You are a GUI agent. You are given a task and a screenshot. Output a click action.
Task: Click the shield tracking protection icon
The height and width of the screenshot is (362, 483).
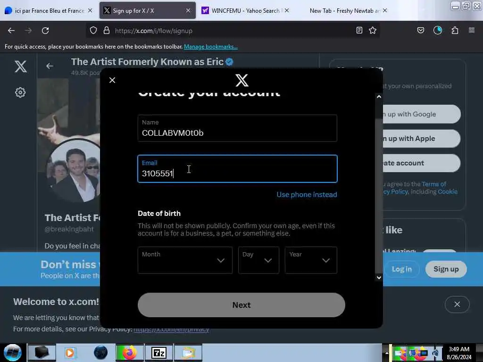93,31
